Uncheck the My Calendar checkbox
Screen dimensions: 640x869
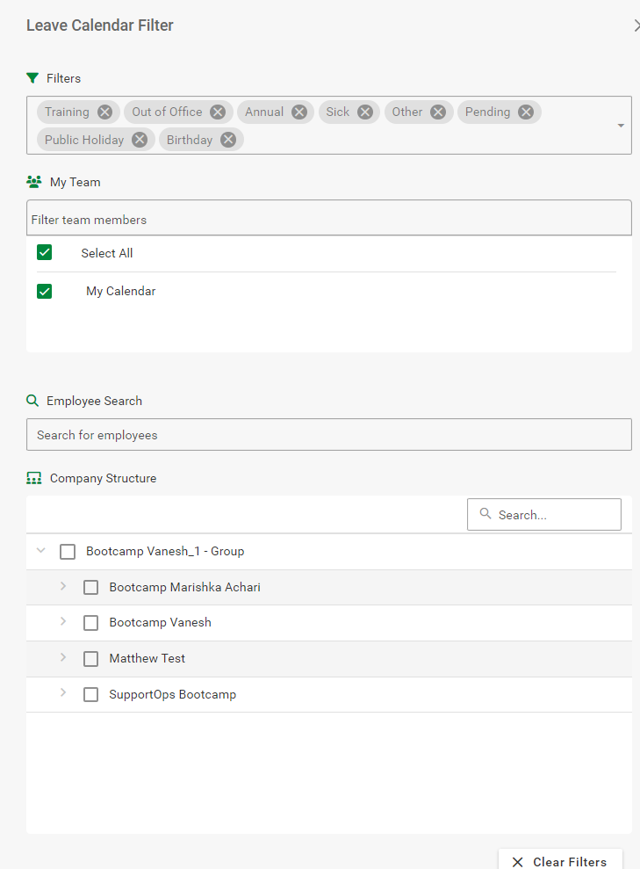(x=45, y=291)
